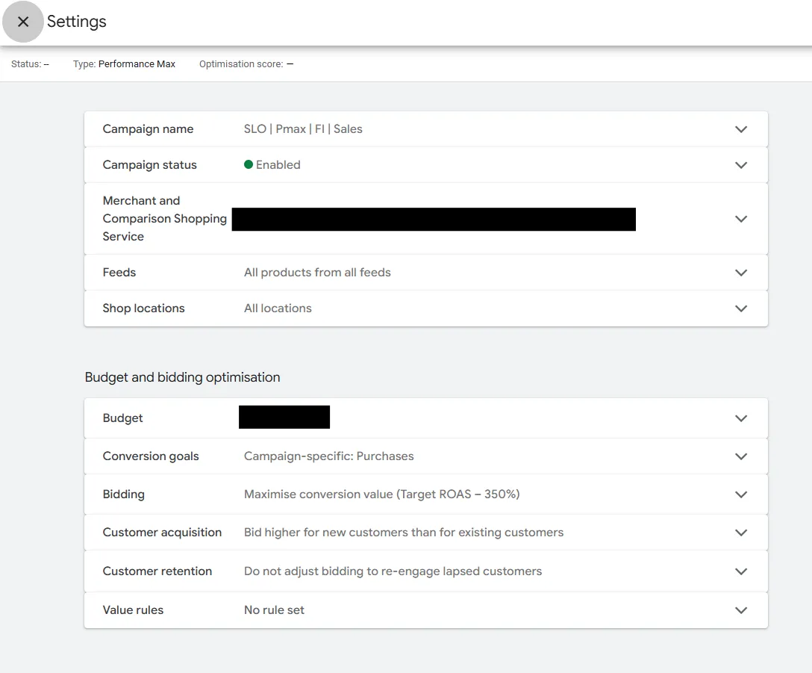Expand the Conversion goals chevron

[740, 456]
